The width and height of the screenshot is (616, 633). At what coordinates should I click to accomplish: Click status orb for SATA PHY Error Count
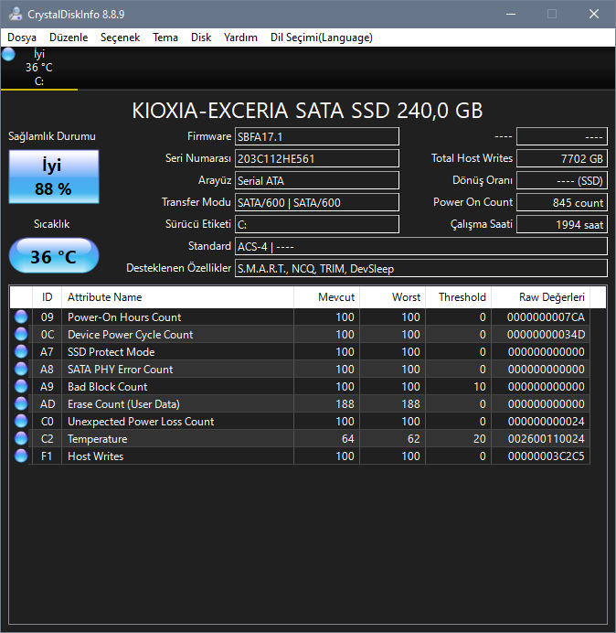click(x=21, y=369)
